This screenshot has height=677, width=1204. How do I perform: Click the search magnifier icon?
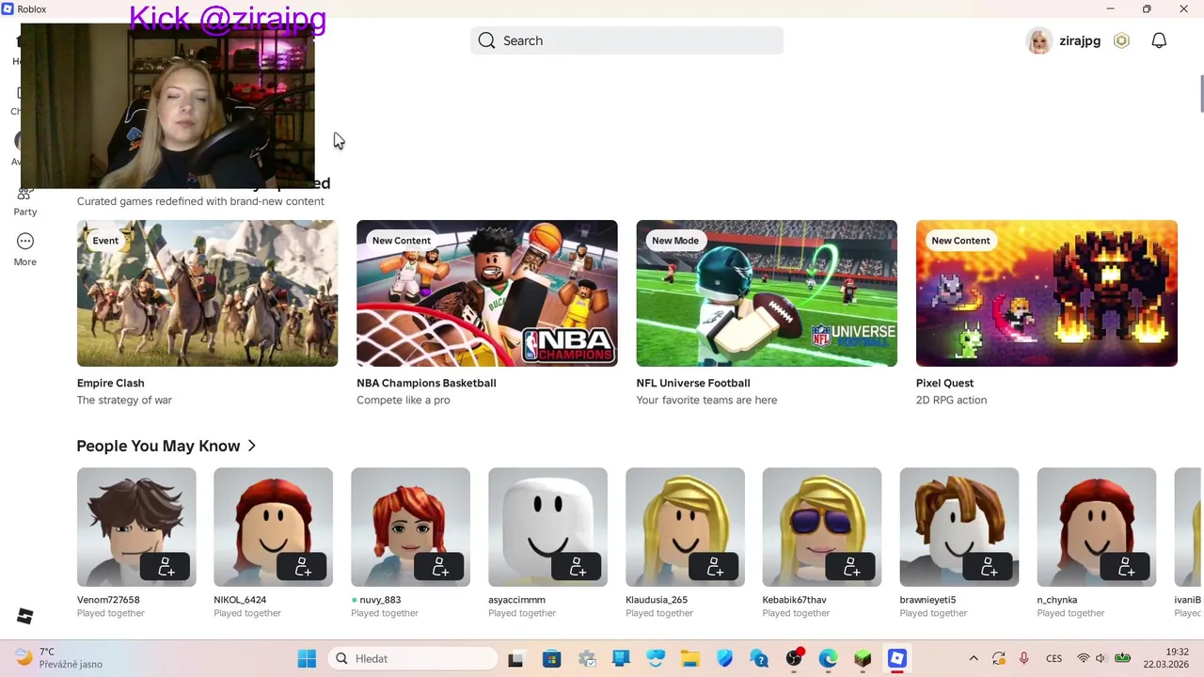point(486,40)
